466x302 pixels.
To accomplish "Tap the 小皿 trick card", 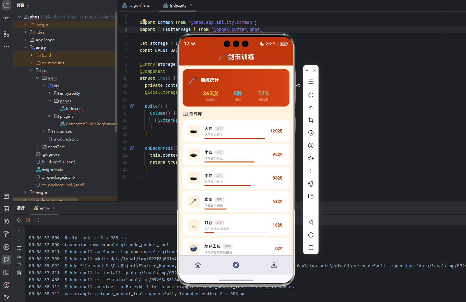I will pos(236,154).
